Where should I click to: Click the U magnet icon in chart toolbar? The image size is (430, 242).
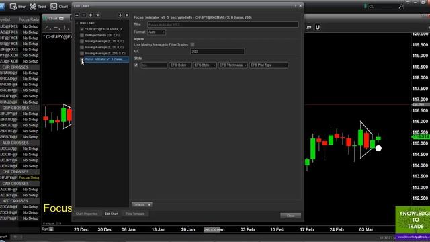pos(318,27)
